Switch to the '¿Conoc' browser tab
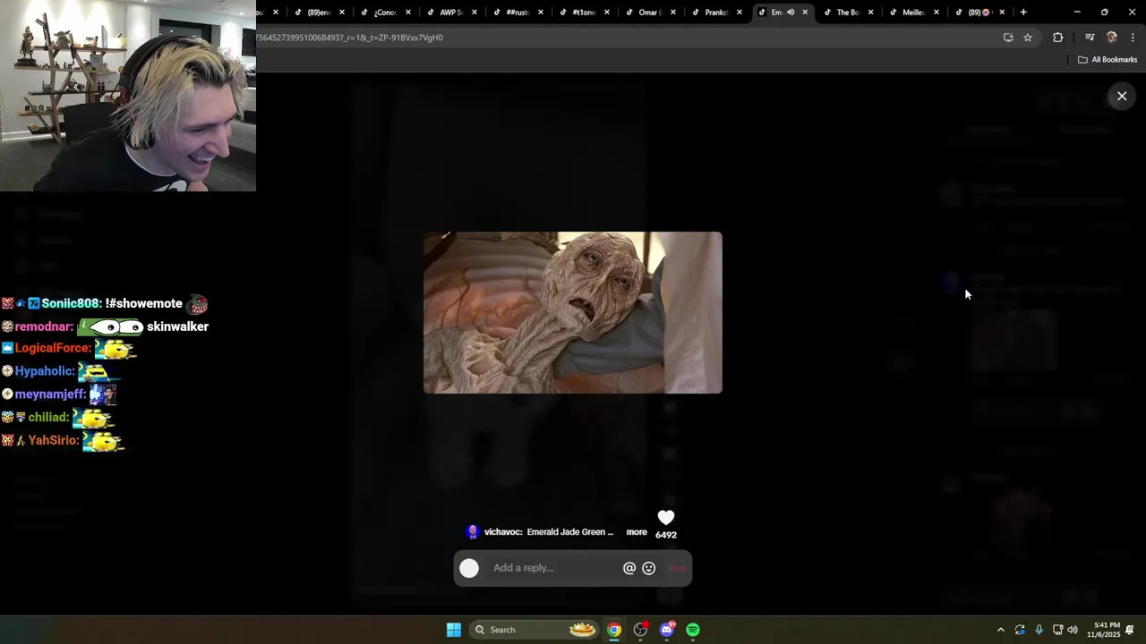This screenshot has height=644, width=1146. point(384,13)
